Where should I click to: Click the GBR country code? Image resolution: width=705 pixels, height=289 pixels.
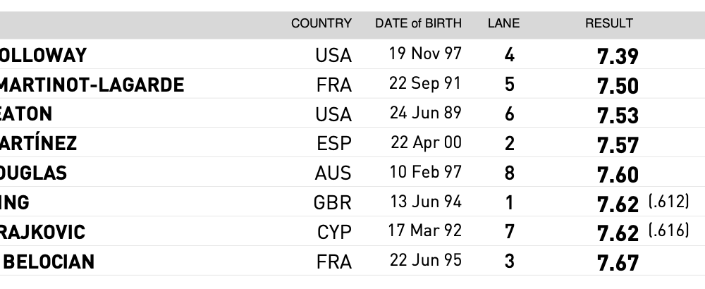pyautogui.click(x=332, y=203)
